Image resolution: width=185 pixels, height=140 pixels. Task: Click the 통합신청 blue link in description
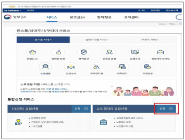(x=57, y=92)
